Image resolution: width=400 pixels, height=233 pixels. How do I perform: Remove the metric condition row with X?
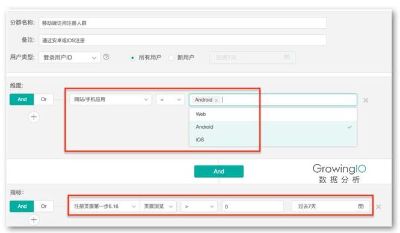pyautogui.click(x=378, y=207)
